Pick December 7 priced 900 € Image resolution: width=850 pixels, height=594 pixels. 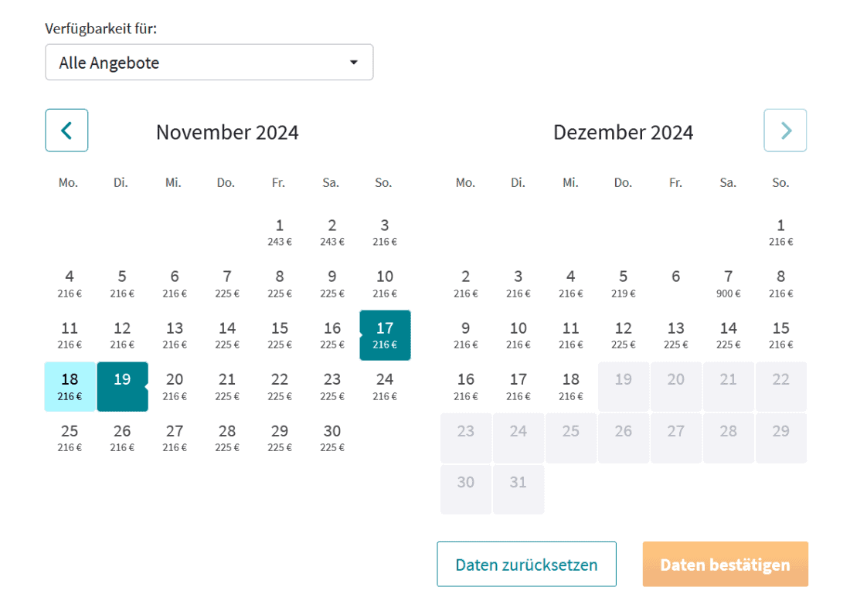[728, 283]
